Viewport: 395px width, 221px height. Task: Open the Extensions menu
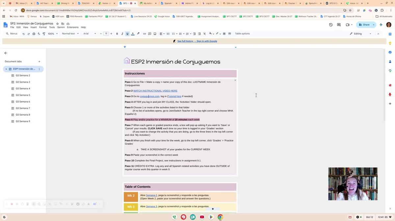[73, 27]
